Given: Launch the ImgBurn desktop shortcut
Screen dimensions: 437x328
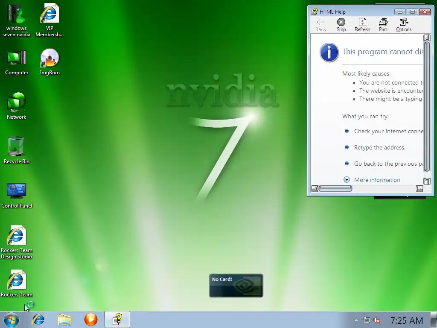Looking at the screenshot, I should [x=50, y=62].
